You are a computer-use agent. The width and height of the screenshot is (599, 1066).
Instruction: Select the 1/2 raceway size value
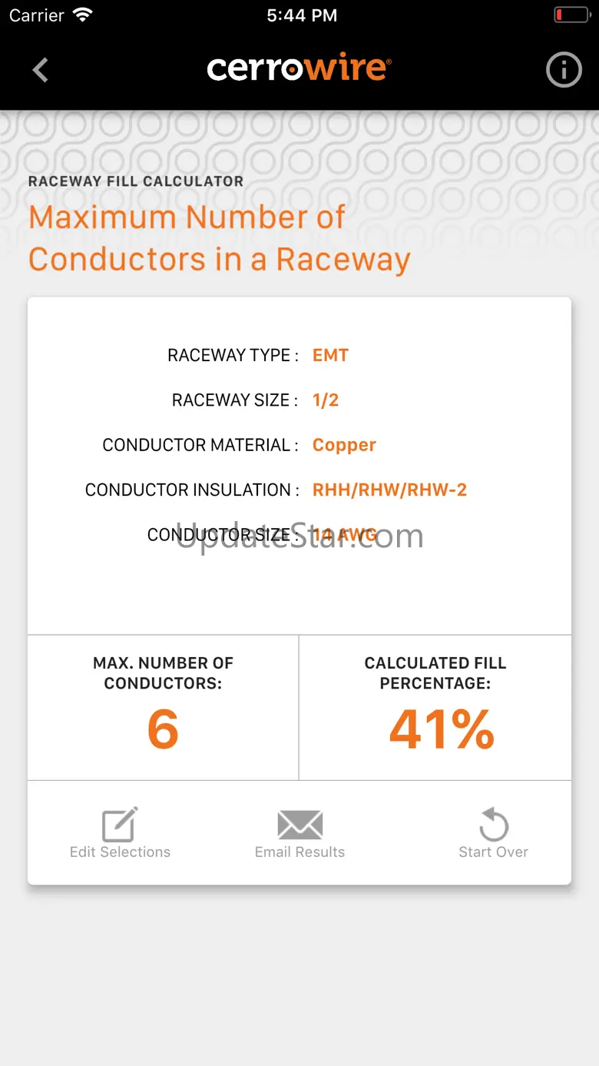[326, 400]
